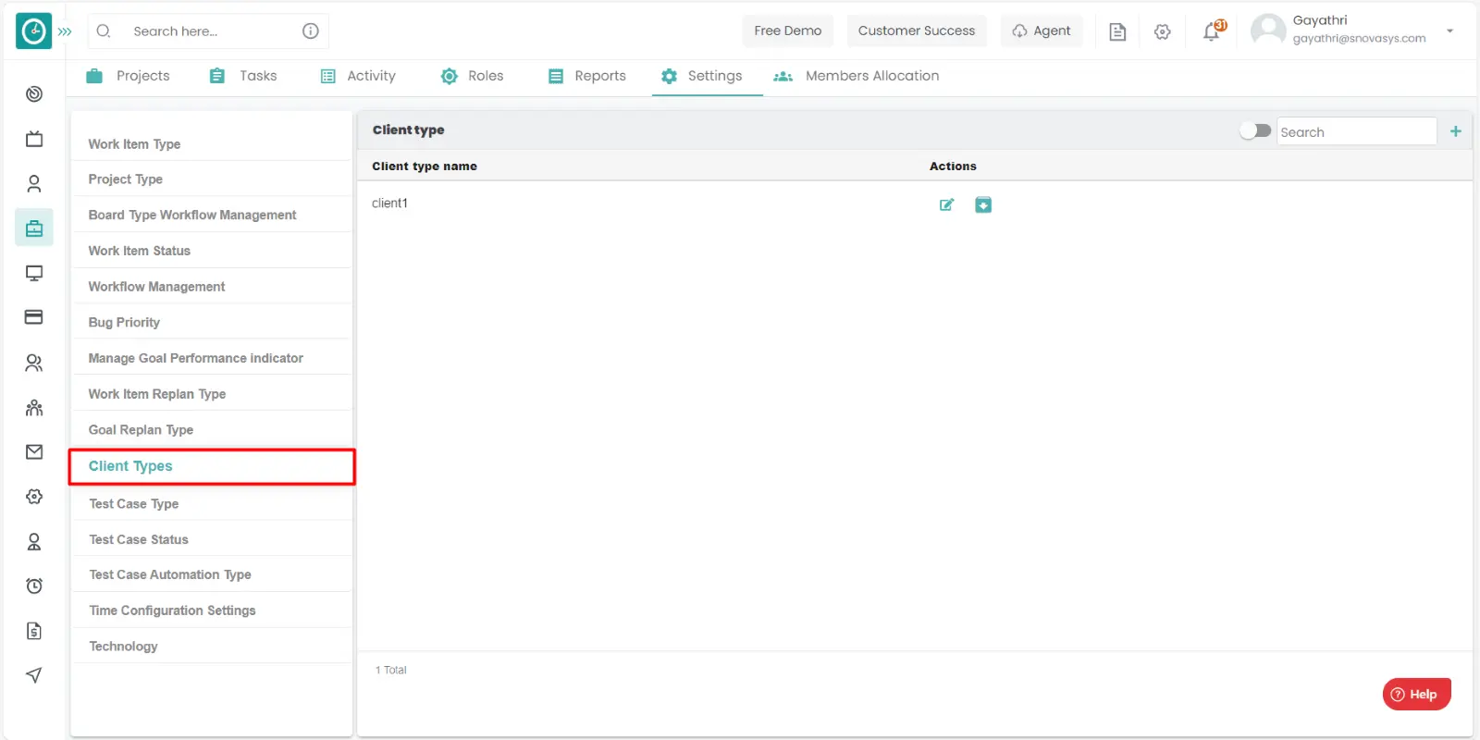Select Client Types setting
This screenshot has width=1480, height=740.
[212, 466]
